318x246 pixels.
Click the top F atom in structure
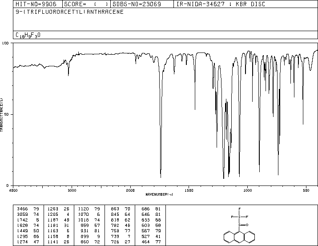[x=240, y=209]
